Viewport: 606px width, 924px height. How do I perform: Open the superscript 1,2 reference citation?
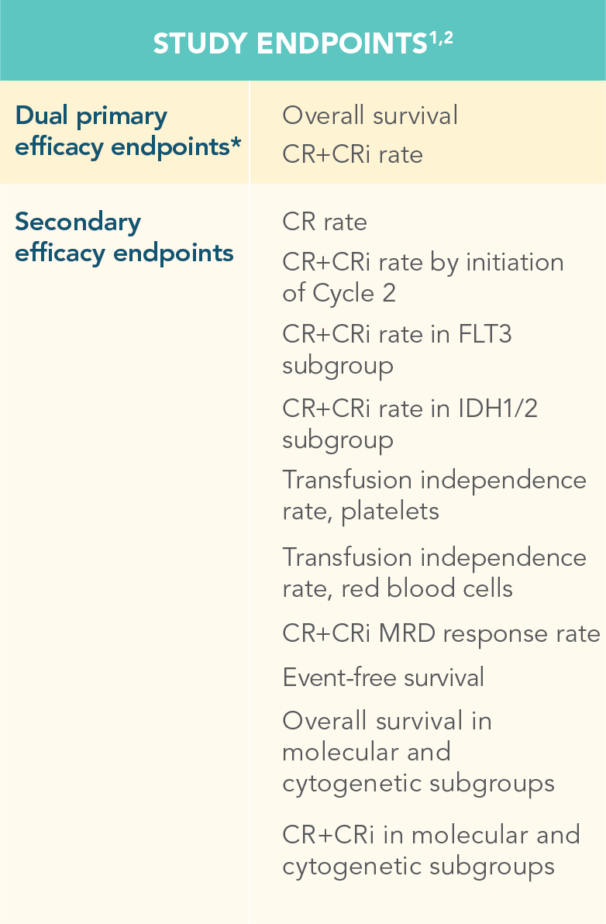coord(439,37)
